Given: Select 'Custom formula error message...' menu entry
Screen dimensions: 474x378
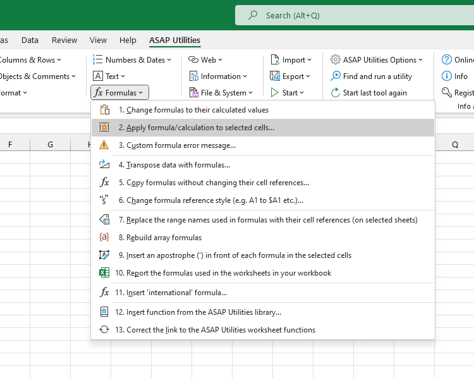Looking at the screenshot, I should click(x=263, y=145).
